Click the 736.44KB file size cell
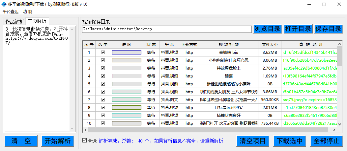The height and width of the screenshot is (151, 347). pyautogui.click(x=270, y=123)
